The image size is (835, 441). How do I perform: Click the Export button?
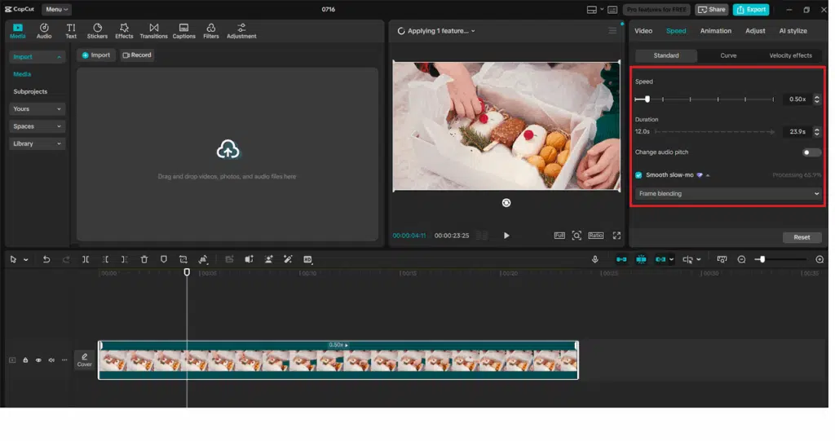751,10
